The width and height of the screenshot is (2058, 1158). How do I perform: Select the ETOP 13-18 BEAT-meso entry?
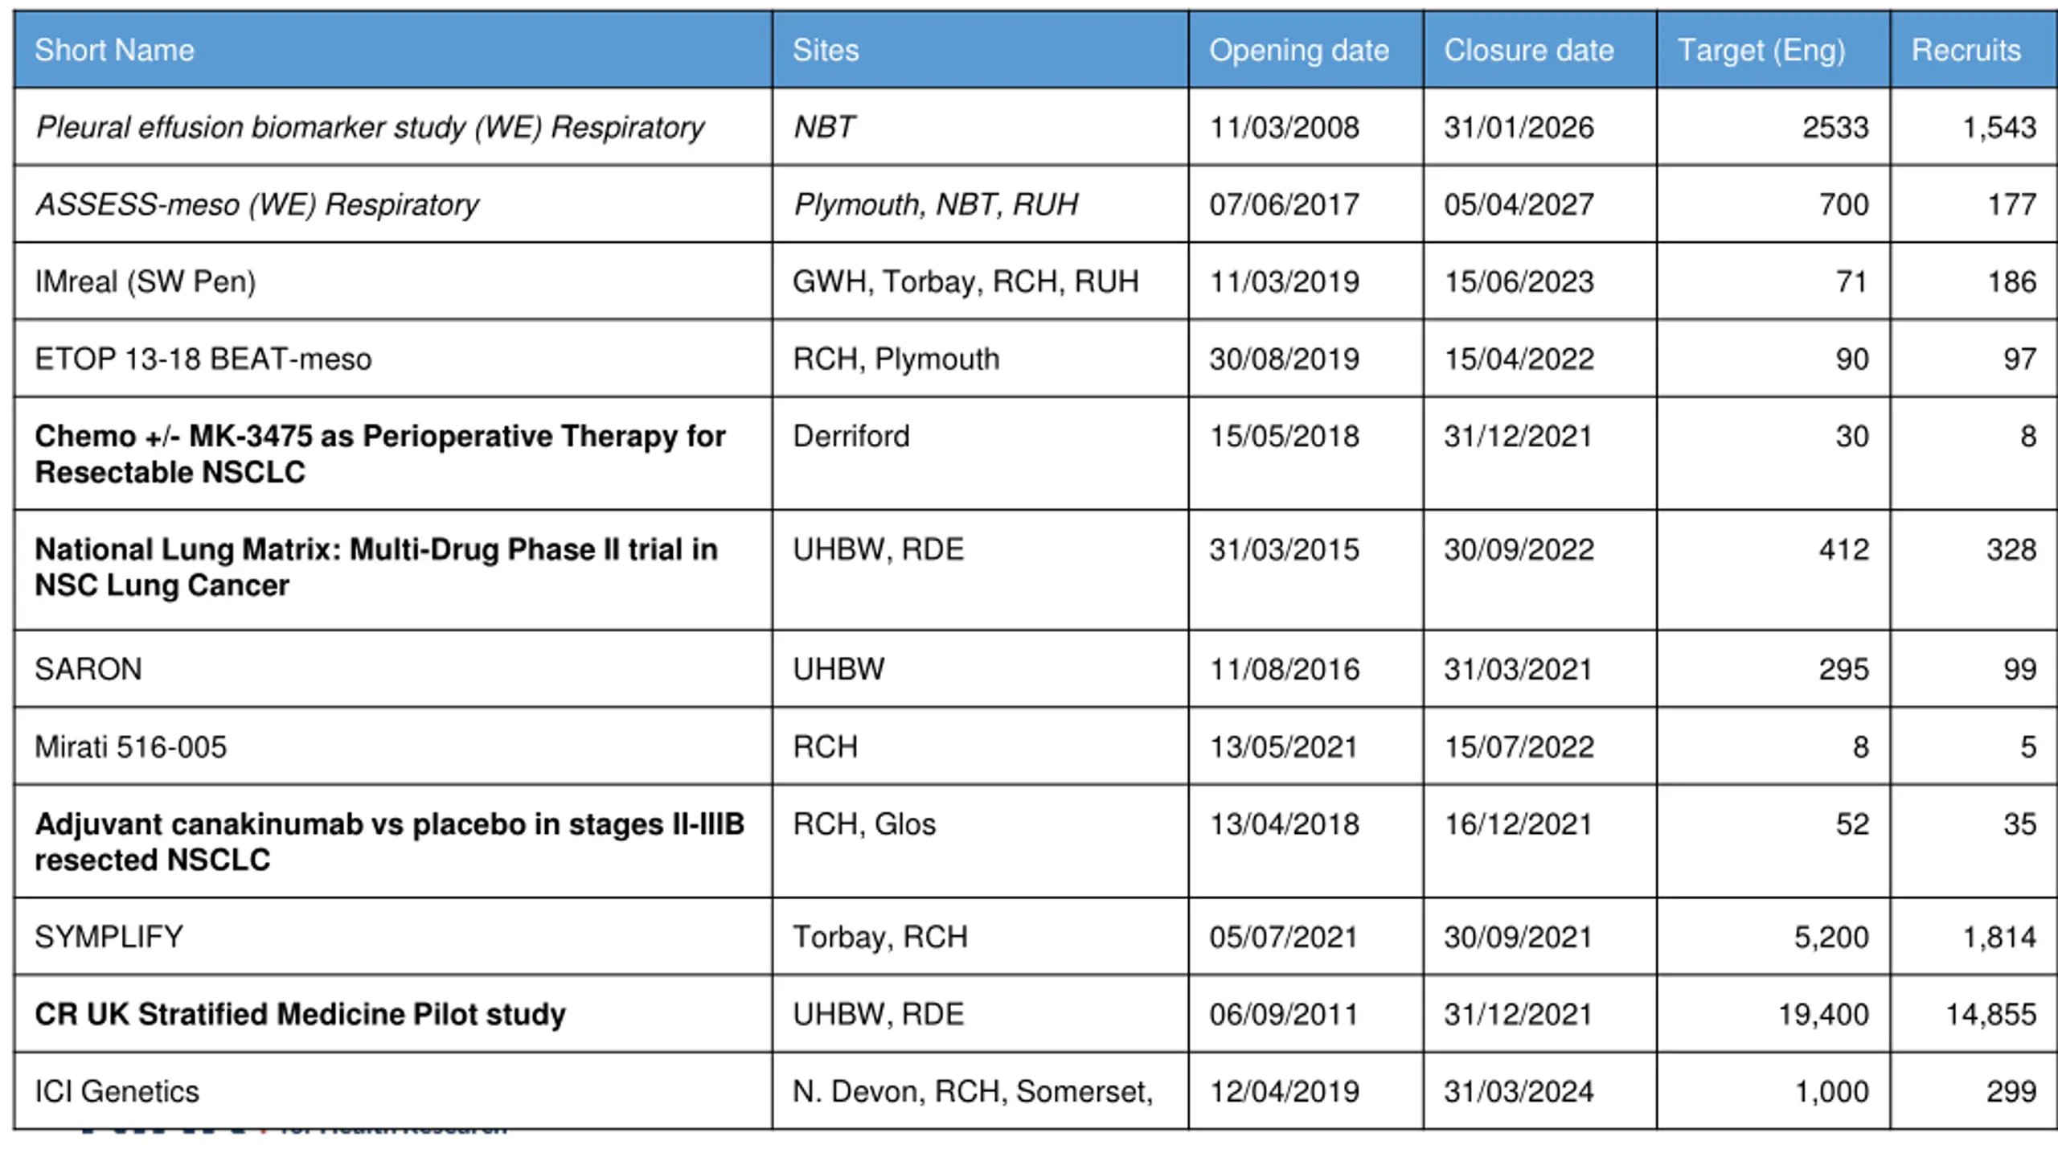pyautogui.click(x=203, y=359)
